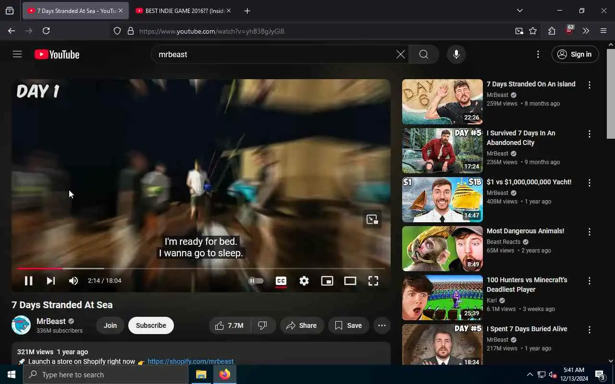615x384 pixels.
Task: Open YouTube settings three-dot menu
Action: click(538, 54)
